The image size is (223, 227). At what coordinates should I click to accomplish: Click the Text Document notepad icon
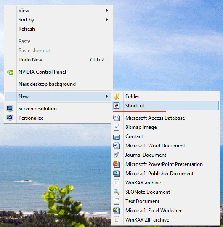[x=117, y=201]
